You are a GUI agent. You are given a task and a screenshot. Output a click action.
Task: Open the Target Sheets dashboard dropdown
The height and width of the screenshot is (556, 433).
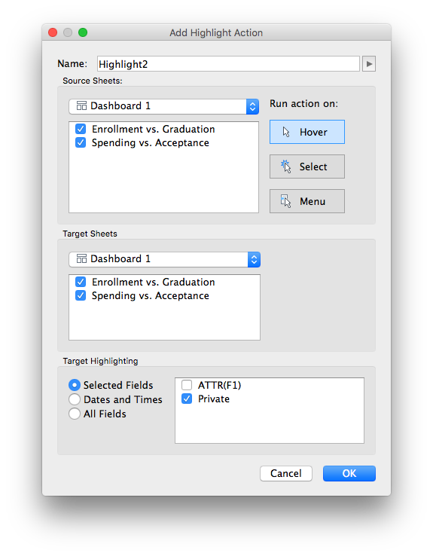pos(164,259)
